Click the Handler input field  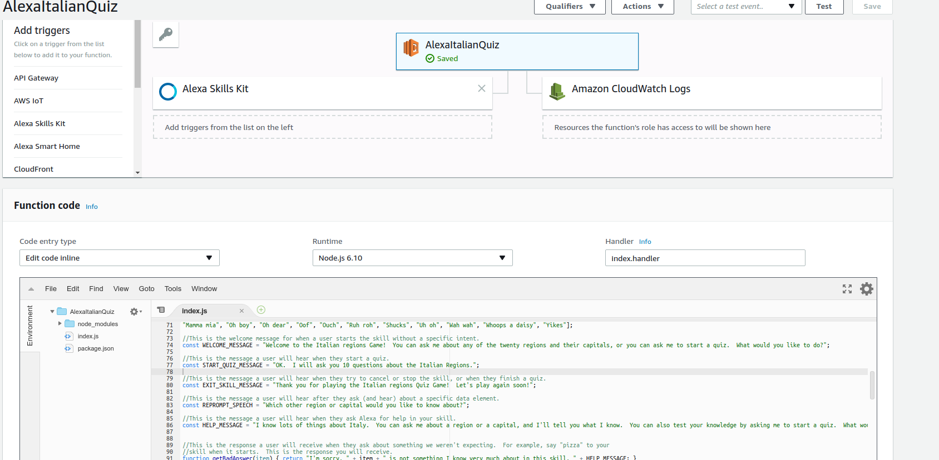click(705, 258)
